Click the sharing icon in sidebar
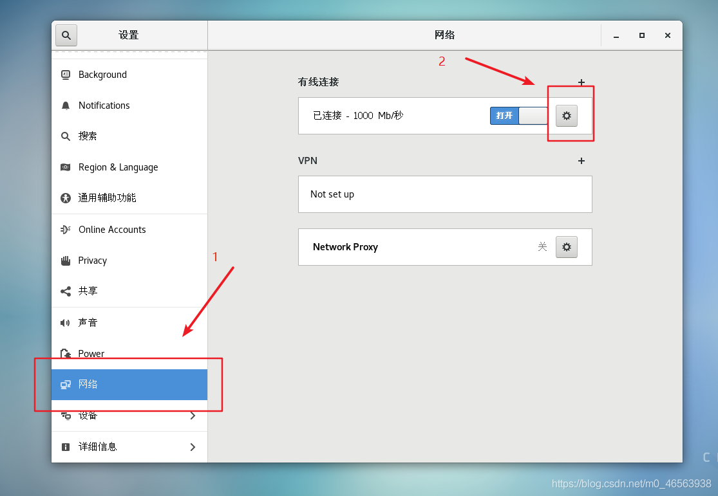Image resolution: width=718 pixels, height=496 pixels. tap(66, 291)
